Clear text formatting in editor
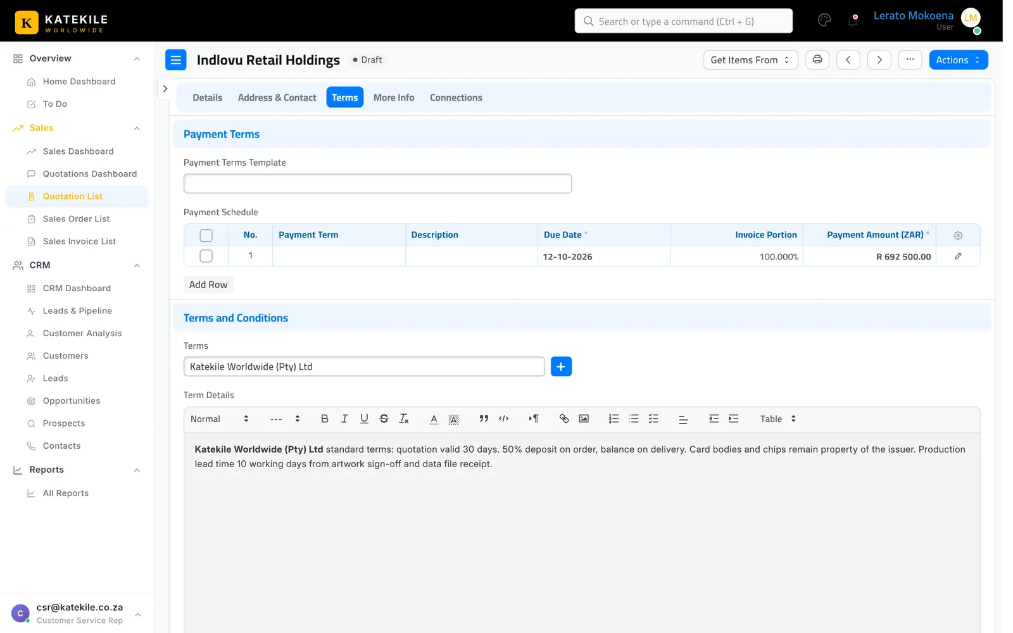This screenshot has height=633, width=1013. pyautogui.click(x=404, y=419)
